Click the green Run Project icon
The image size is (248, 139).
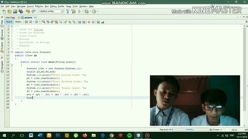click(79, 11)
